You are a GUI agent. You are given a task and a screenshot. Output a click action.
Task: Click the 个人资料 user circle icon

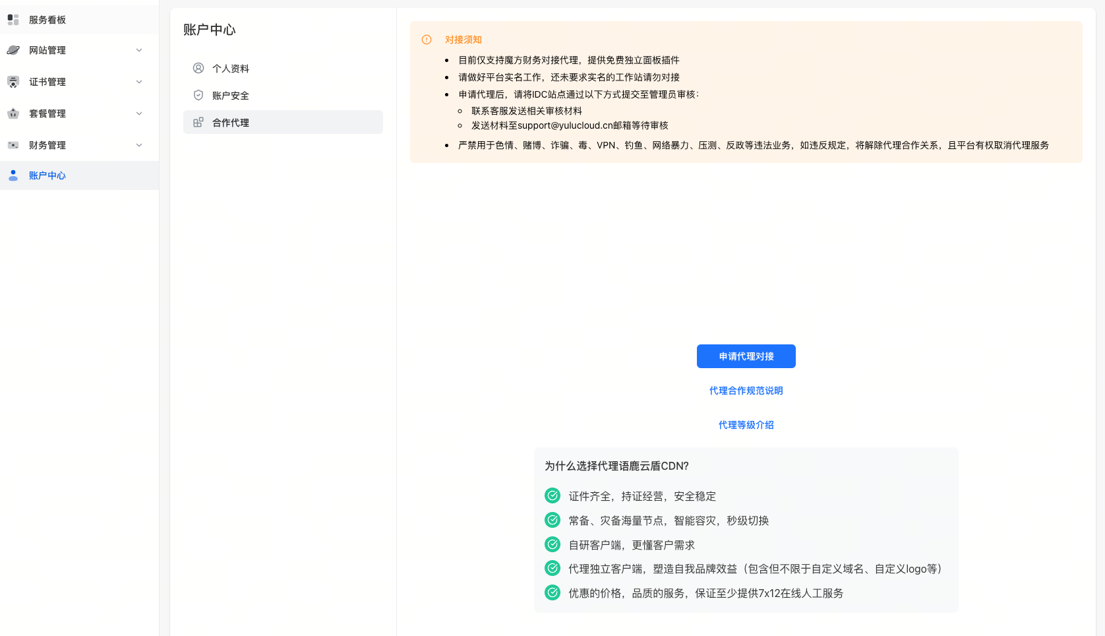198,68
